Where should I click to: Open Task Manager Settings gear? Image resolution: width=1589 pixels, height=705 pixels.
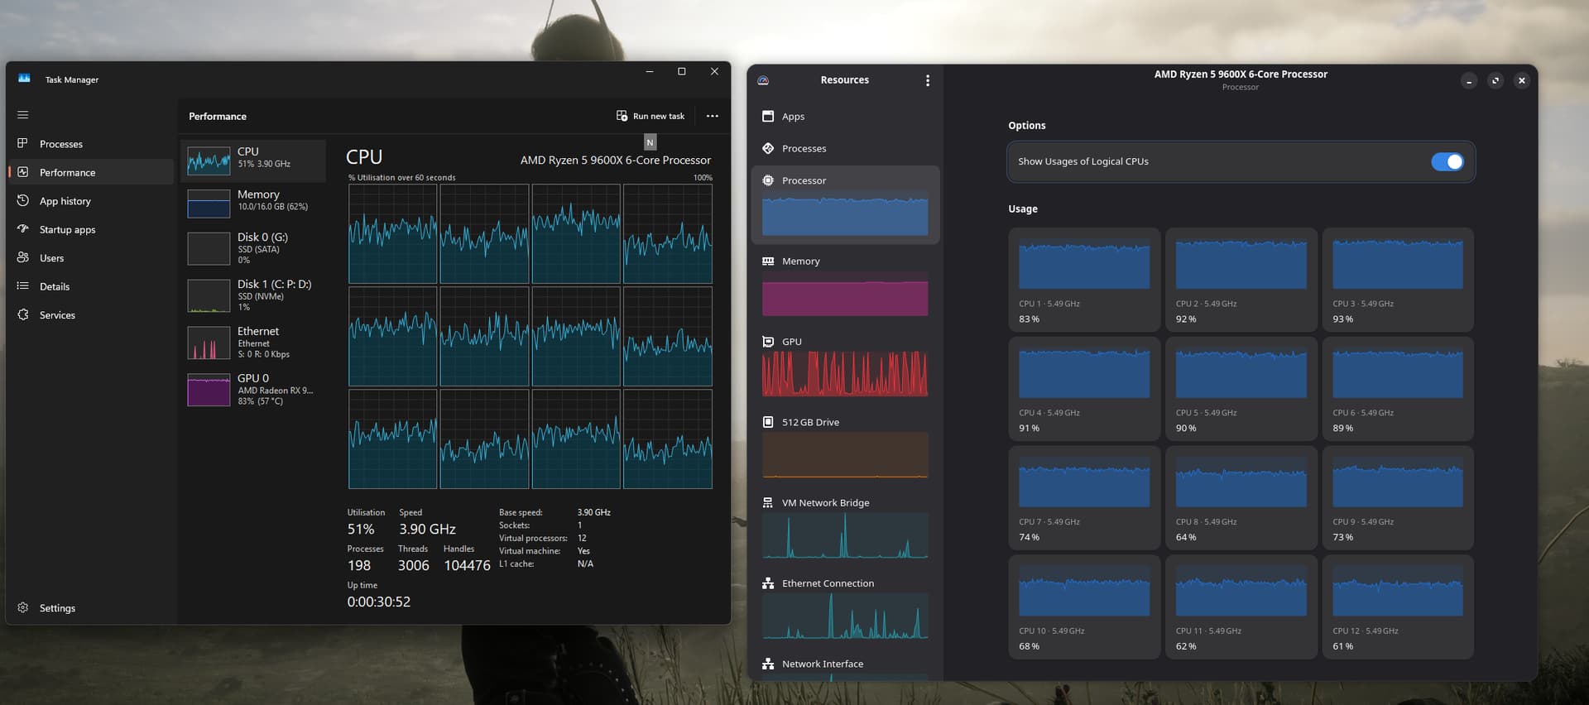[x=23, y=607]
